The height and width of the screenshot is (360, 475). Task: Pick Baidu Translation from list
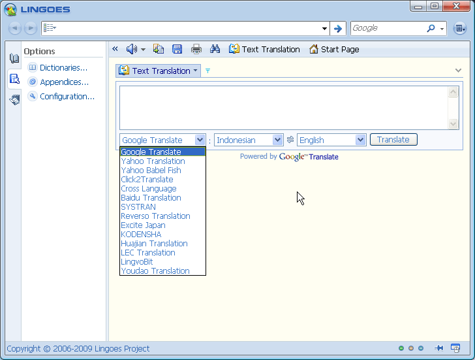(x=162, y=197)
